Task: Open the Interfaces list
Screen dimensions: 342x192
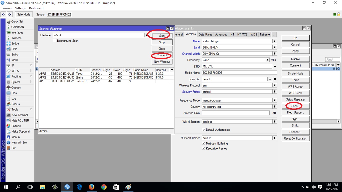Action: click(x=17, y=32)
